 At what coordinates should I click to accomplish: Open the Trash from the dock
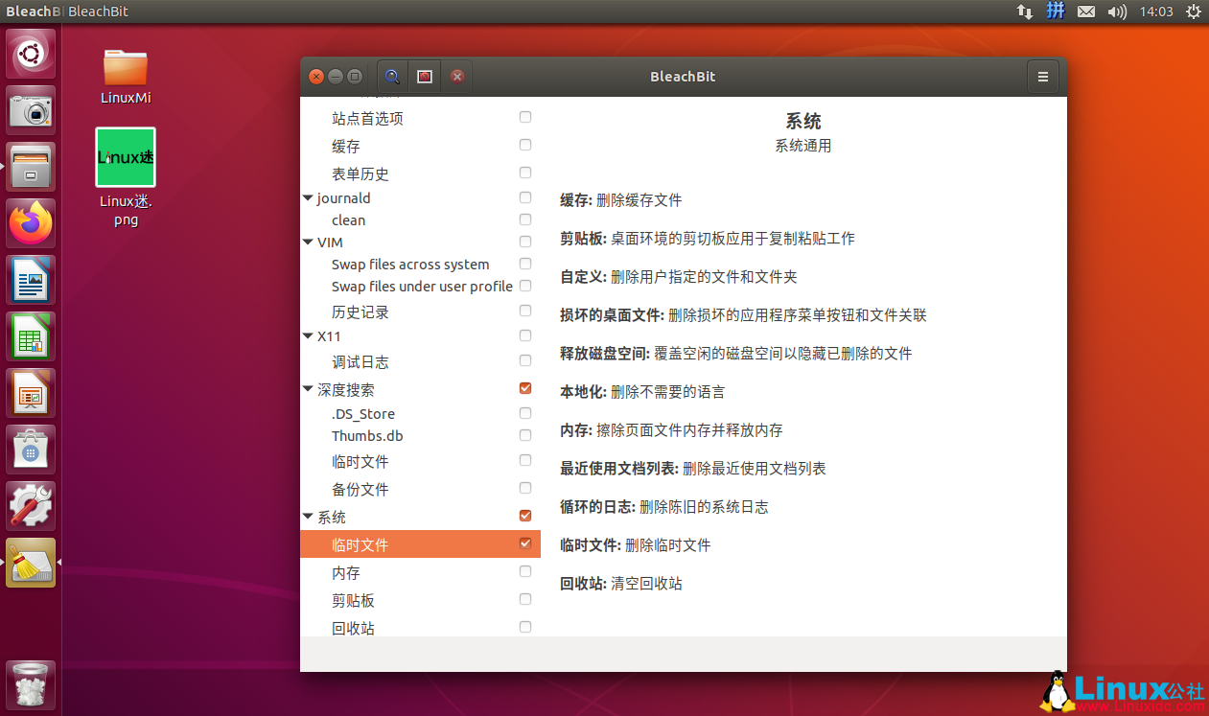click(x=31, y=684)
